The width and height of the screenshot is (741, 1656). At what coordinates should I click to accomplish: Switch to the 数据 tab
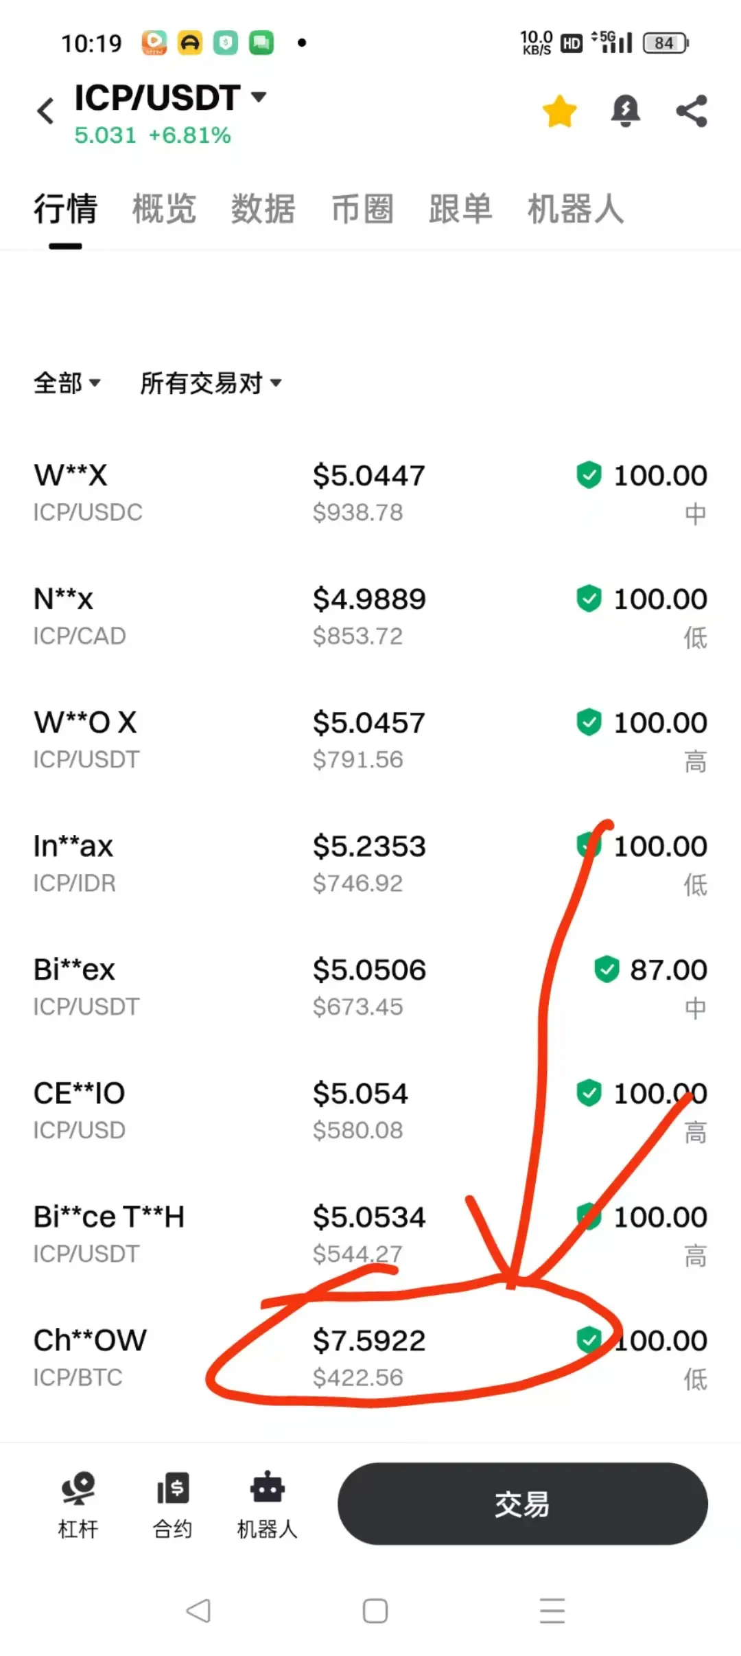tap(263, 209)
